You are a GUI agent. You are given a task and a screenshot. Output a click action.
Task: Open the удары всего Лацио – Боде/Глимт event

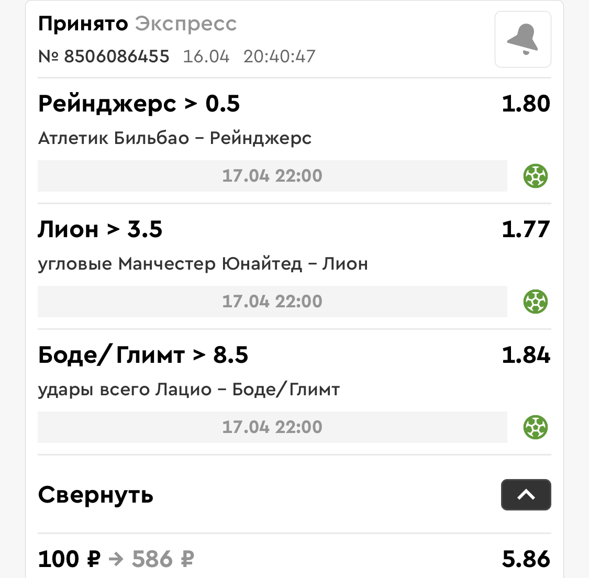[x=189, y=390]
